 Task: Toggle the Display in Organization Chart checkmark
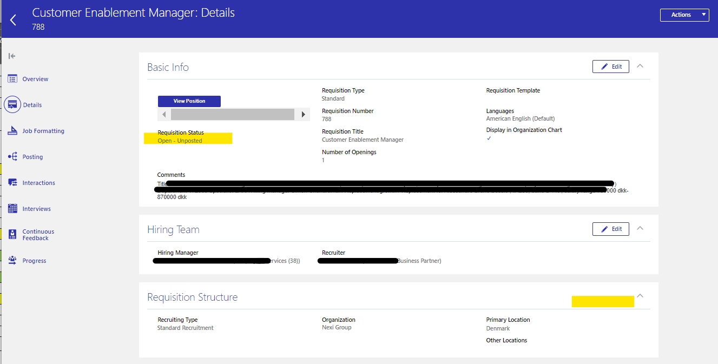pos(489,138)
